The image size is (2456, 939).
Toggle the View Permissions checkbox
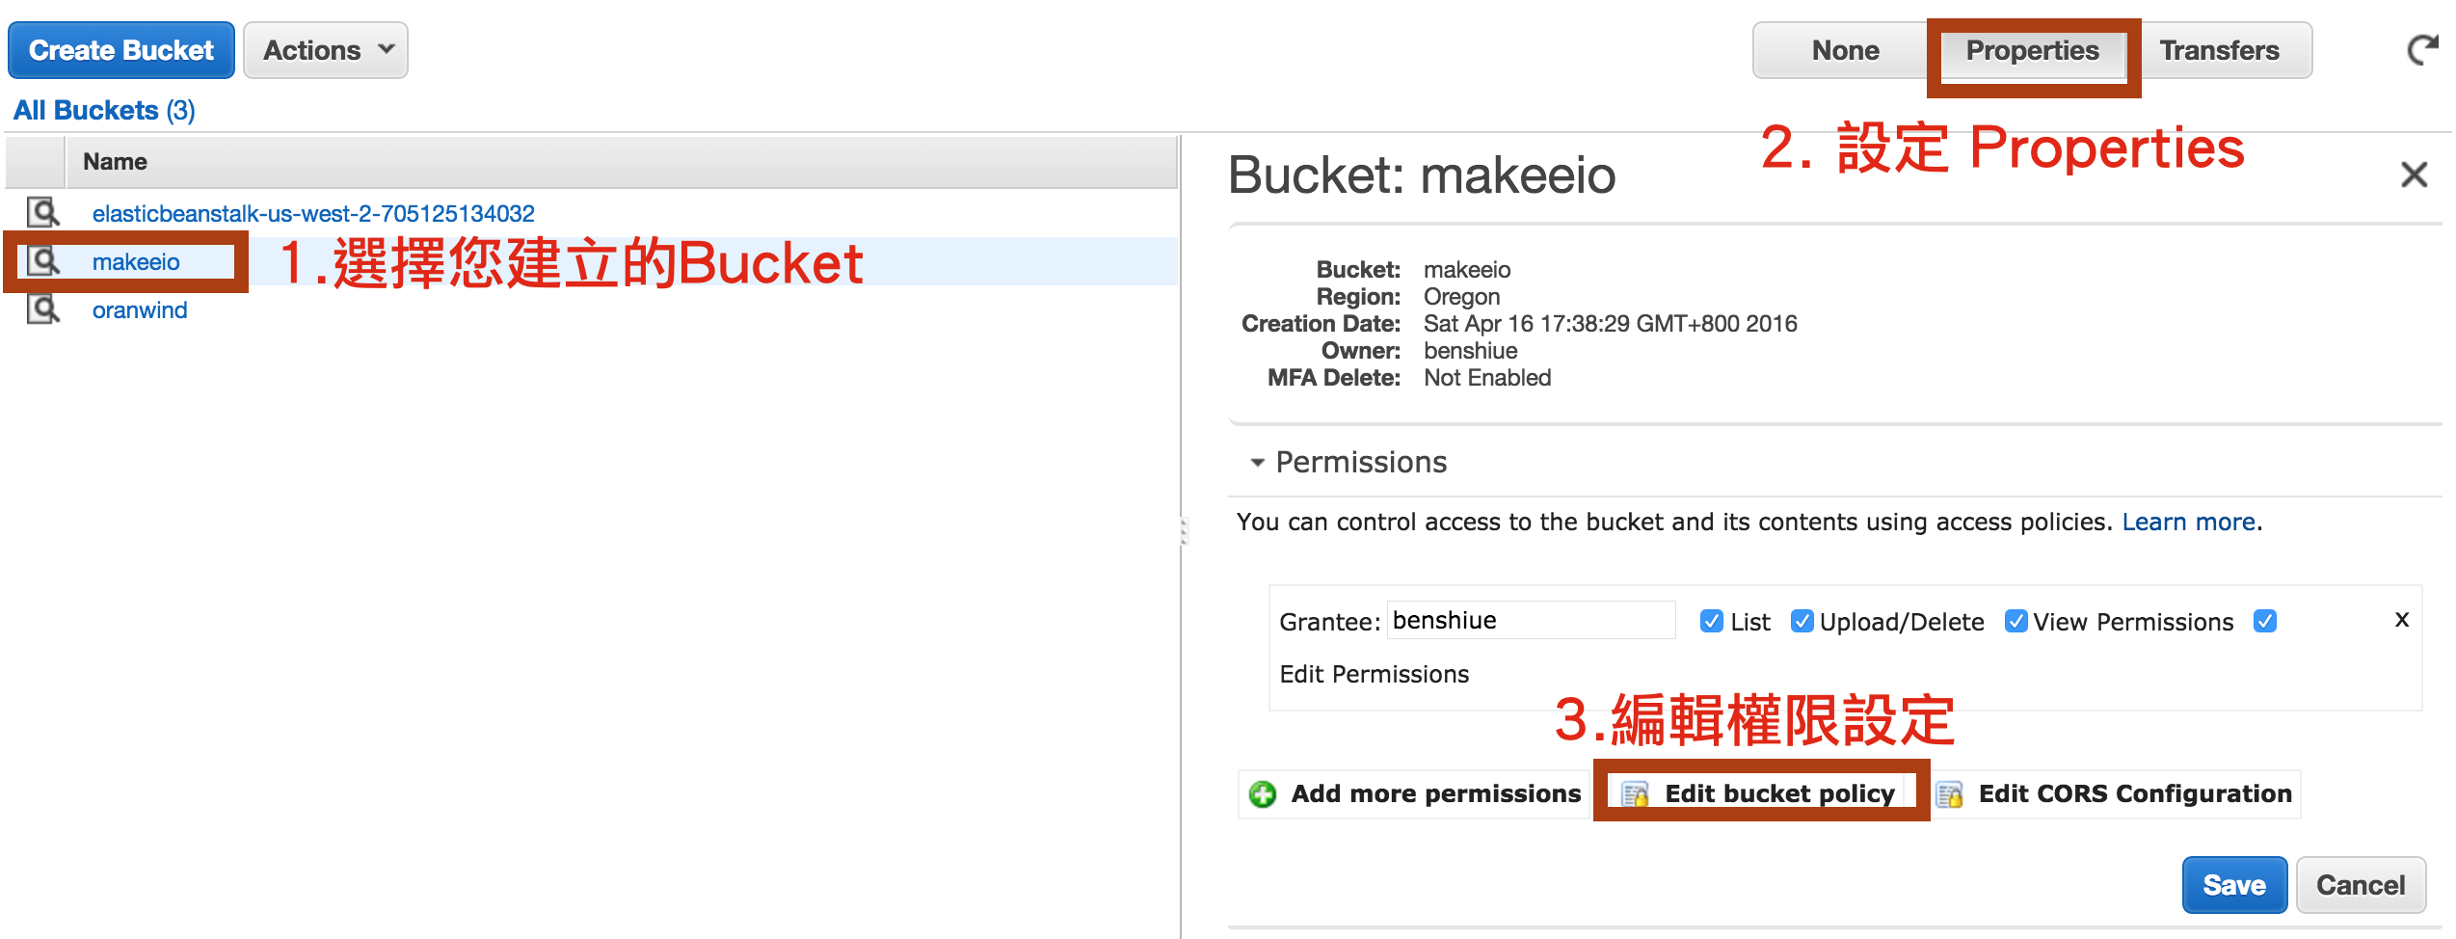point(2016,621)
